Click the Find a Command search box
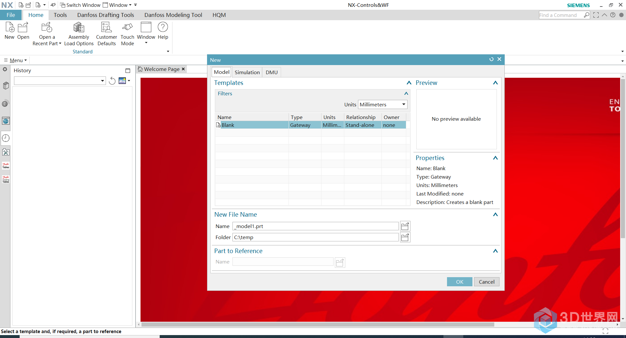The height and width of the screenshot is (338, 626). 561,15
